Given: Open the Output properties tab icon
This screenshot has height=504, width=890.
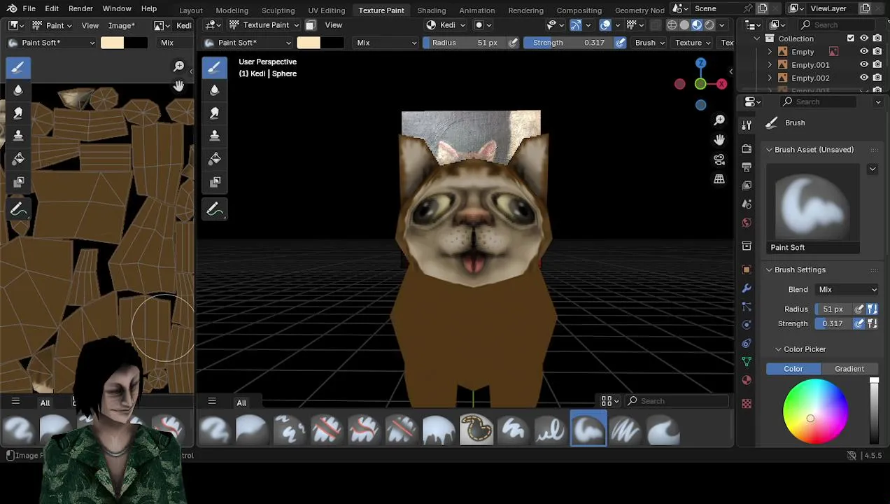Looking at the screenshot, I should click(x=747, y=167).
